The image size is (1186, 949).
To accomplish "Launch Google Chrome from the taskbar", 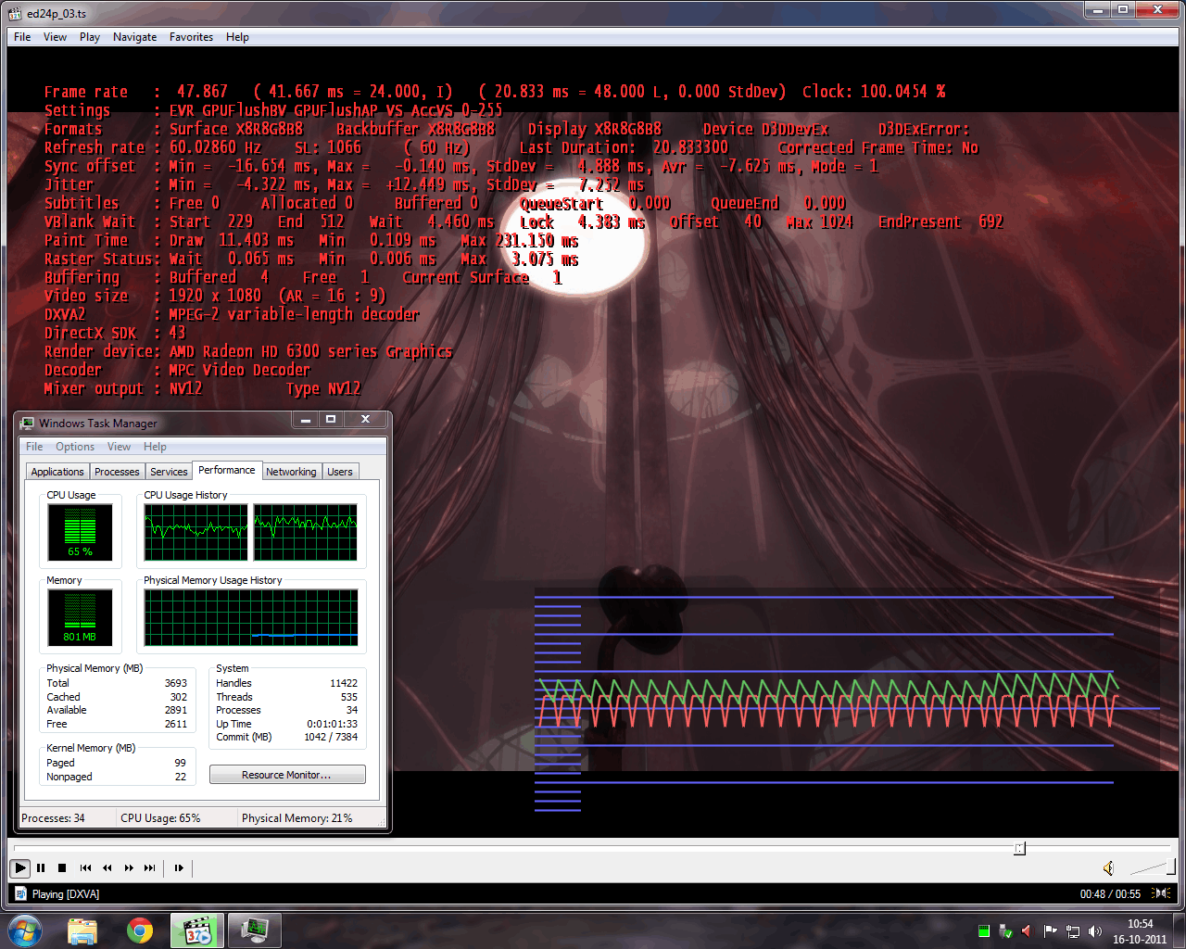I will [x=140, y=930].
